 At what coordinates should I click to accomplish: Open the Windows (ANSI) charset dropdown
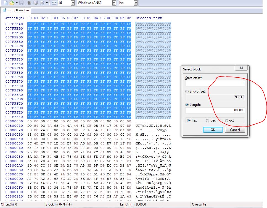pos(114,3)
